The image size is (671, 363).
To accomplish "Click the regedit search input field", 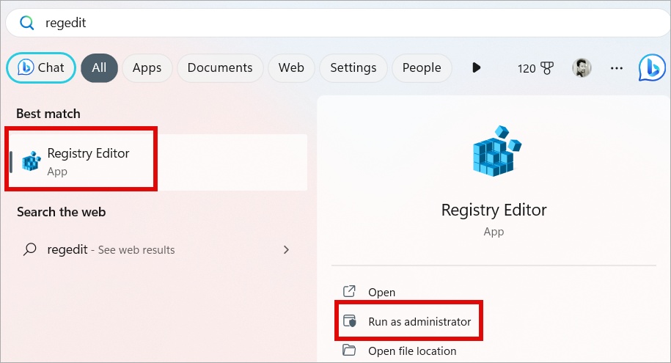I will pyautogui.click(x=337, y=23).
